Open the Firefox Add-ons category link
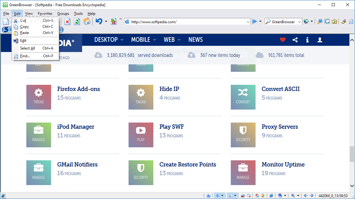Image resolution: width=355 pixels, height=199 pixels. point(79,89)
